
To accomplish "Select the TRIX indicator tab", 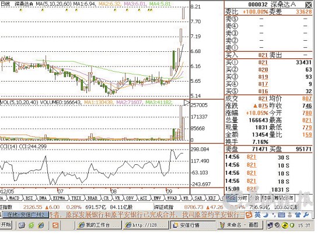I will [x=76, y=198].
